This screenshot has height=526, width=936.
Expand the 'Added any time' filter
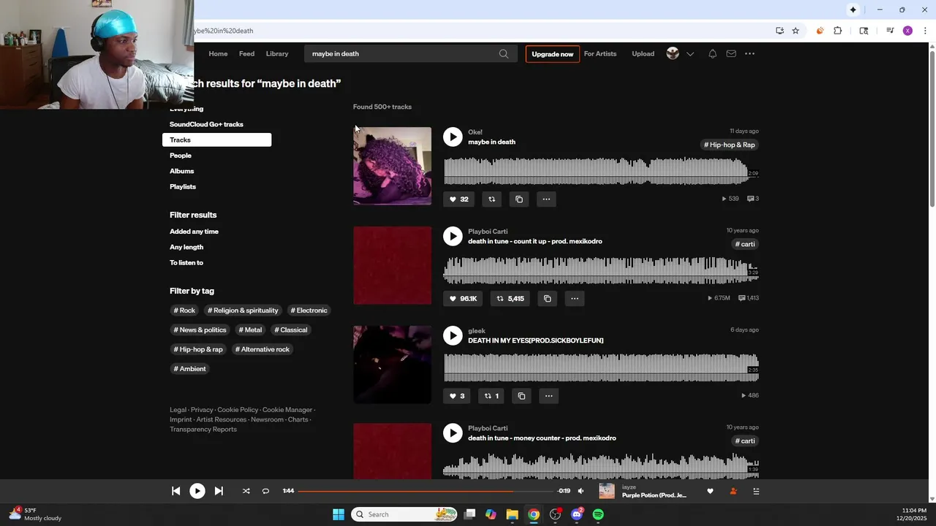coord(195,232)
